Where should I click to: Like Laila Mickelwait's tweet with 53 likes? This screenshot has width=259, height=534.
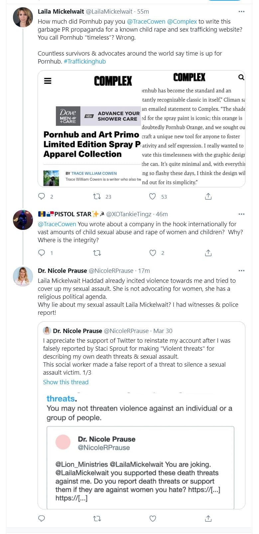153,197
